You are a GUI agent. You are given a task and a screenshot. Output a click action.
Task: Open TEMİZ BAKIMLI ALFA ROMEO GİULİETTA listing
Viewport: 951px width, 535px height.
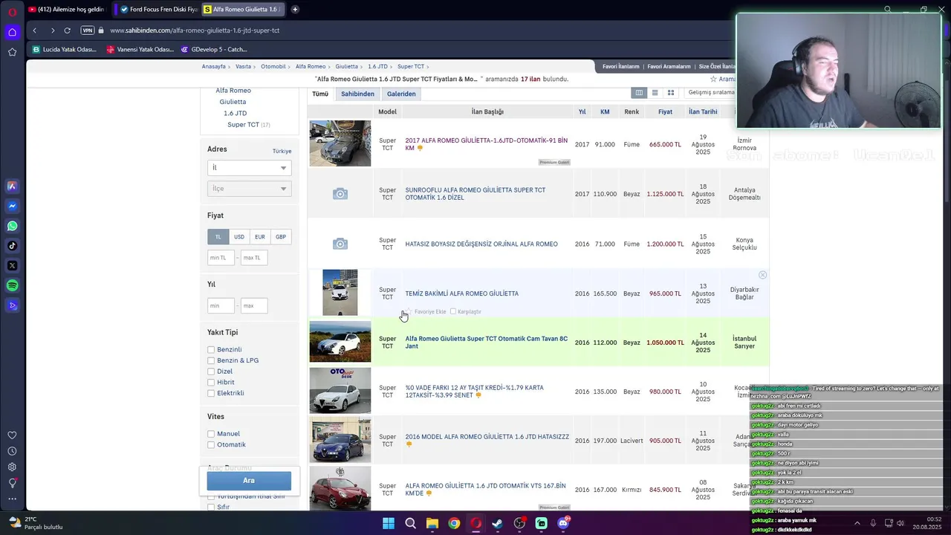pyautogui.click(x=461, y=294)
